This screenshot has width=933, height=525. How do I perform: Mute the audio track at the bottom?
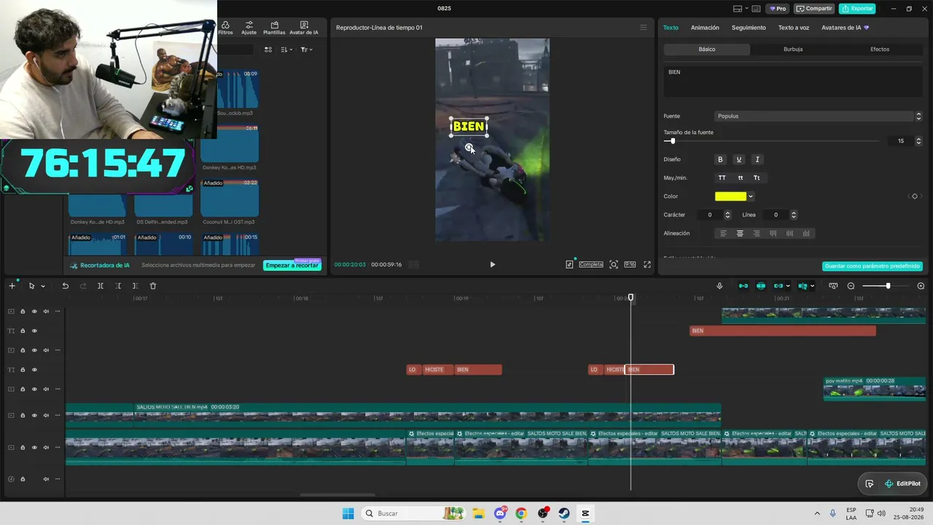click(x=46, y=479)
